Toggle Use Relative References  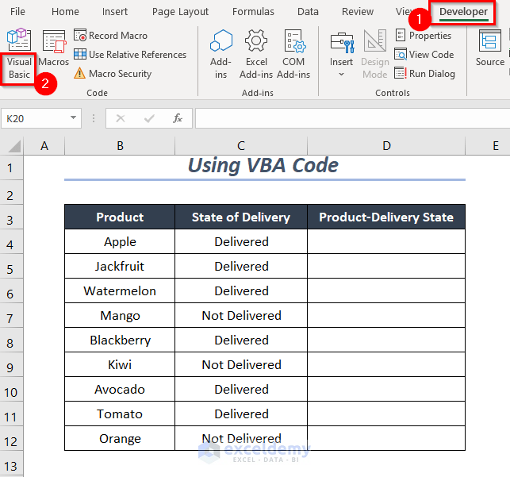130,54
